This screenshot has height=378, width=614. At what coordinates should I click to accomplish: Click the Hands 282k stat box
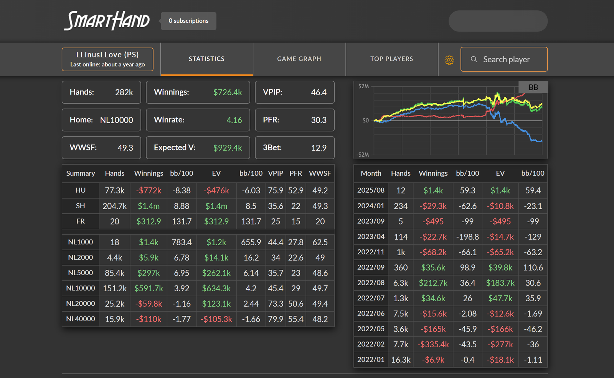pyautogui.click(x=101, y=92)
